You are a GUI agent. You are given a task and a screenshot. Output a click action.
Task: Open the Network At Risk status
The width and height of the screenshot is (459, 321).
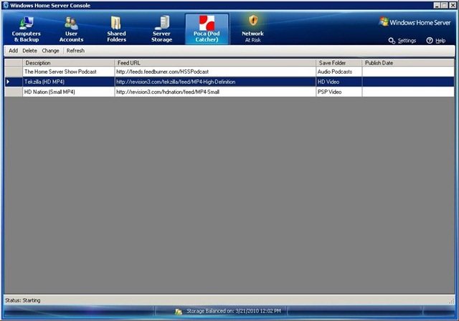pyautogui.click(x=252, y=29)
